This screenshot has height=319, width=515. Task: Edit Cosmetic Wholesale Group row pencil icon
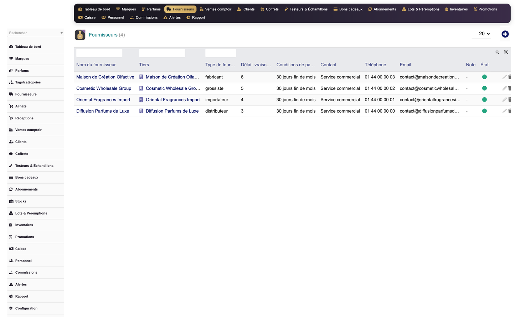pos(504,88)
